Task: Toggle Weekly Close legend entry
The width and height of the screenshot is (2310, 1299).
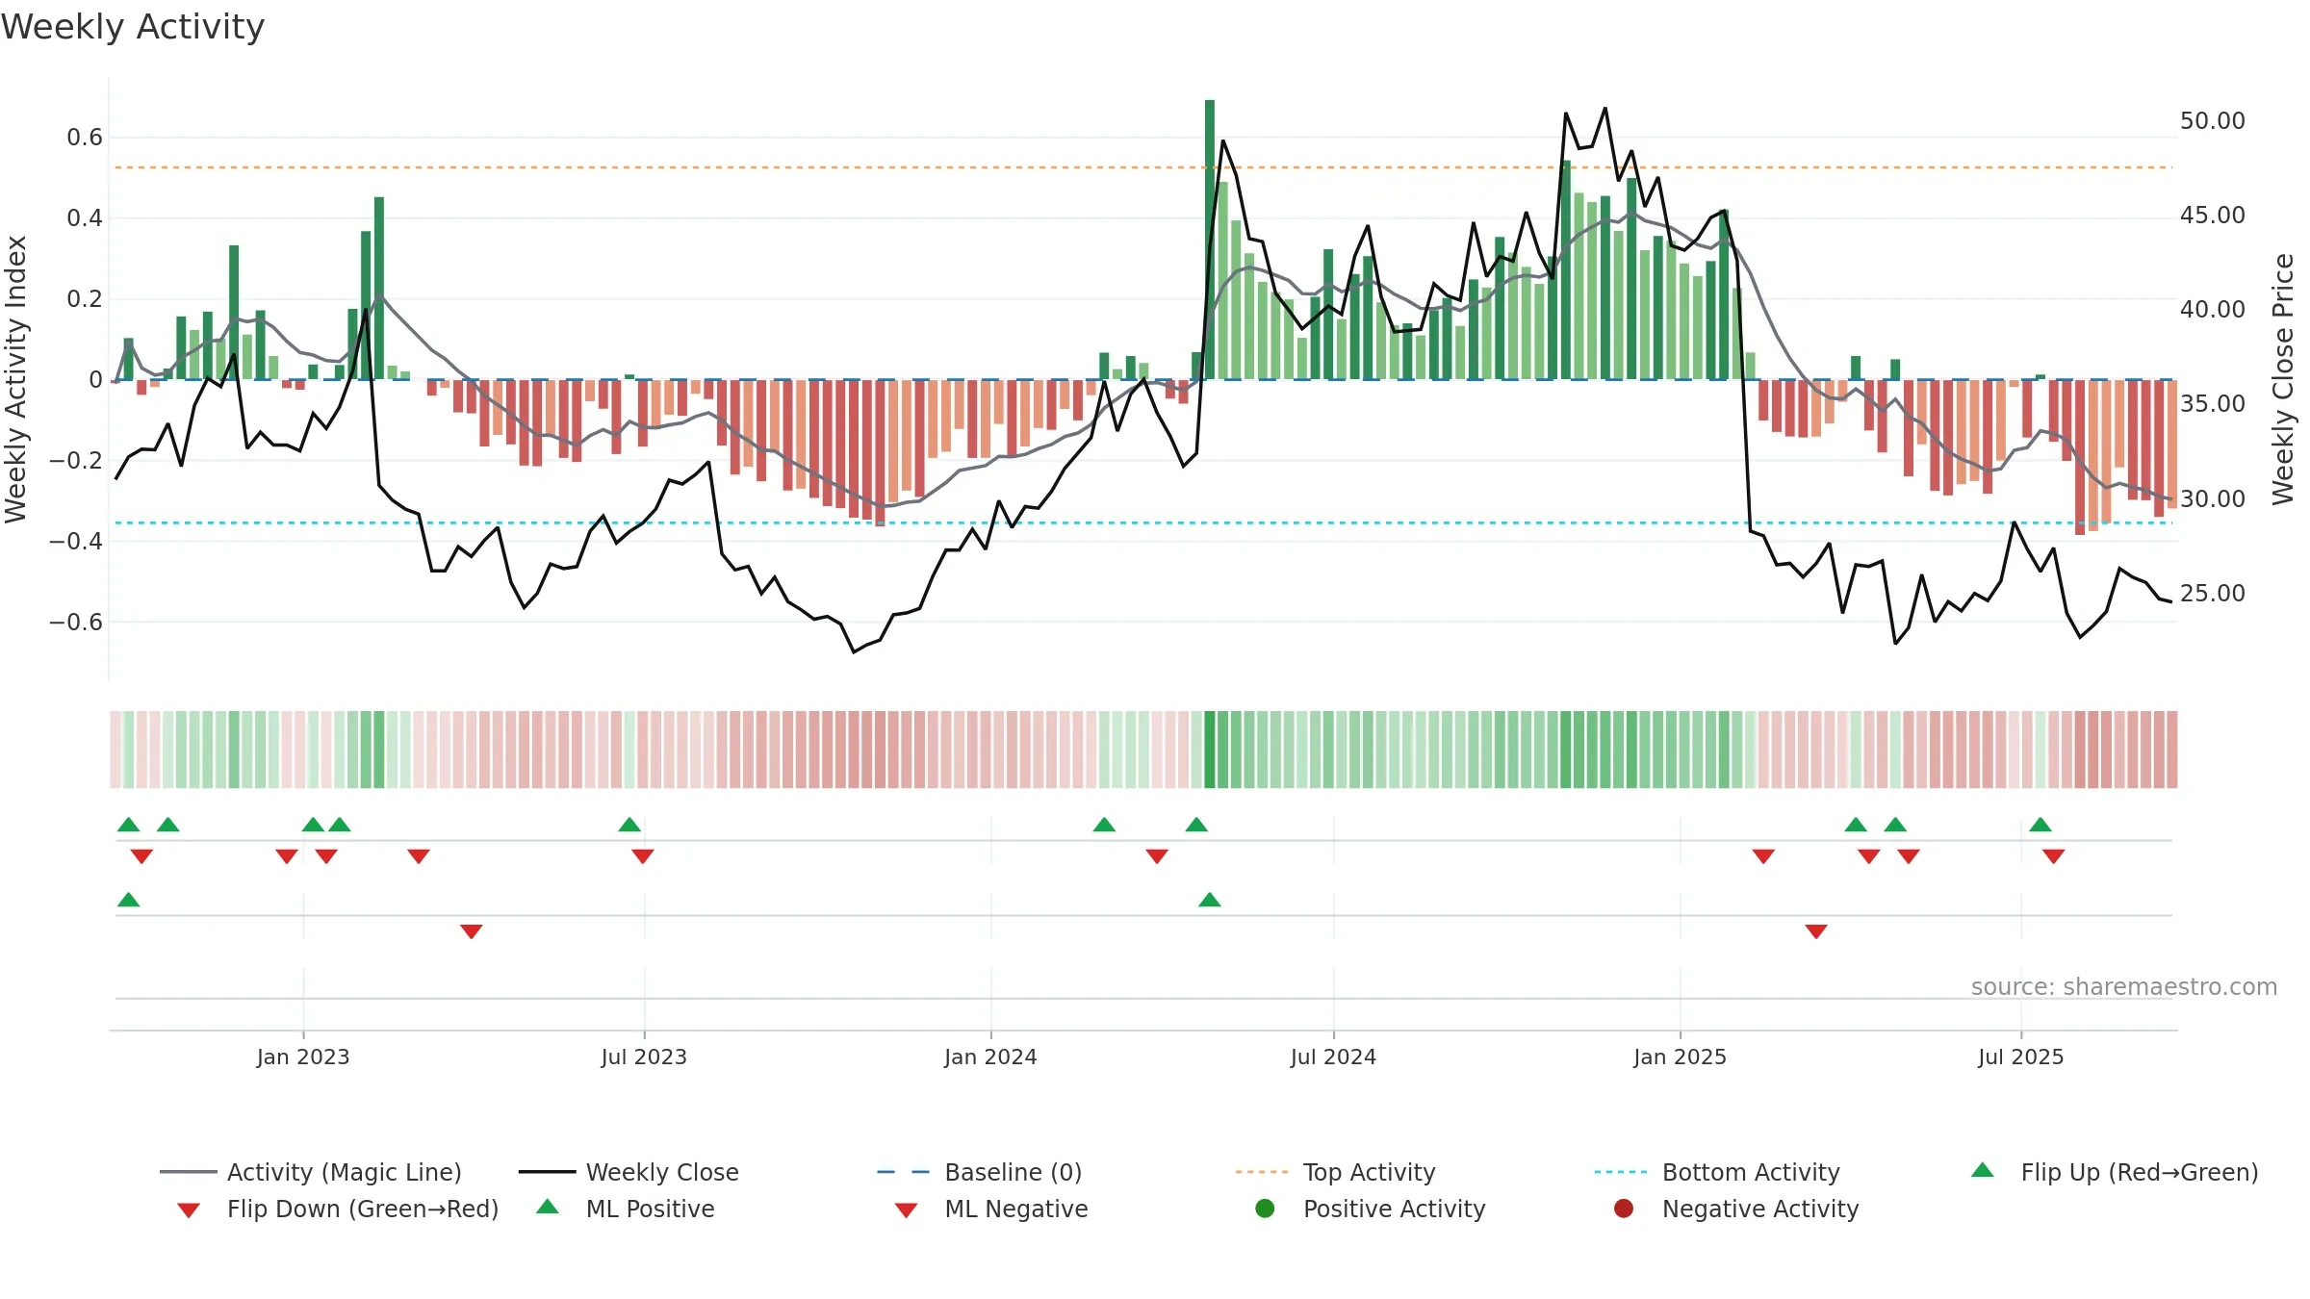Action: (629, 1172)
